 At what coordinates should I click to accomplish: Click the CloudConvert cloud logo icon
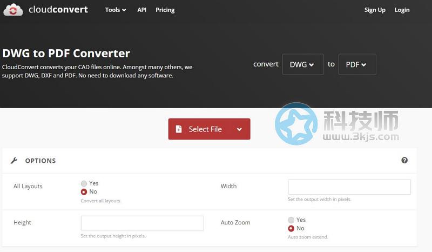[x=13, y=10]
